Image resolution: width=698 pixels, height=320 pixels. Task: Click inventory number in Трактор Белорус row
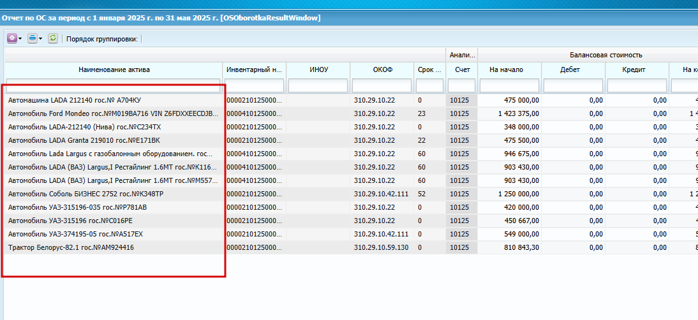(x=254, y=247)
